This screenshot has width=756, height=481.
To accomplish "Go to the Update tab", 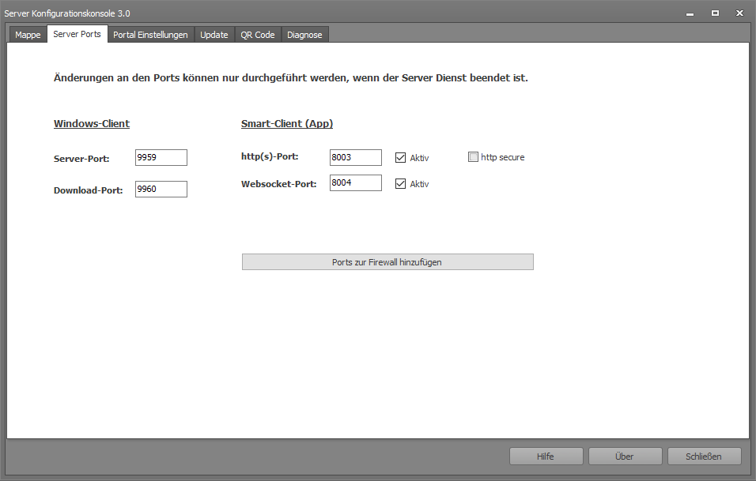I will pos(214,35).
